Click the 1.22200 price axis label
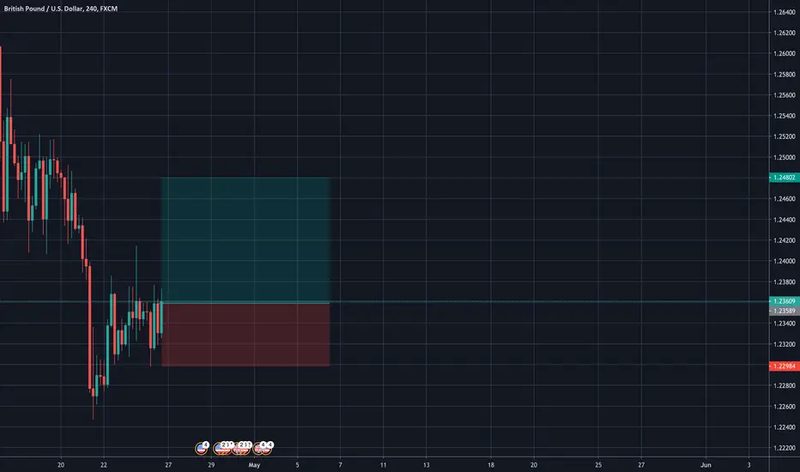Screen dimensions: 800x472 785,447
